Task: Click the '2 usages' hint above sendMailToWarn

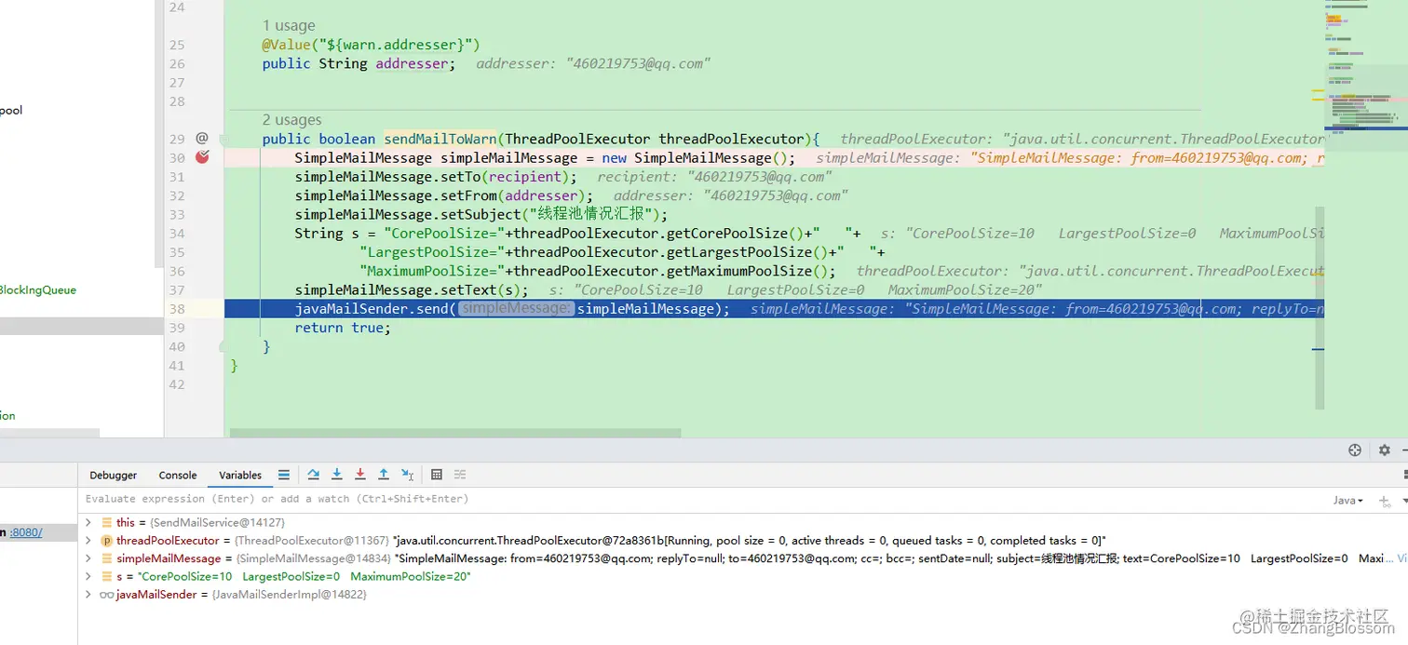Action: [292, 120]
